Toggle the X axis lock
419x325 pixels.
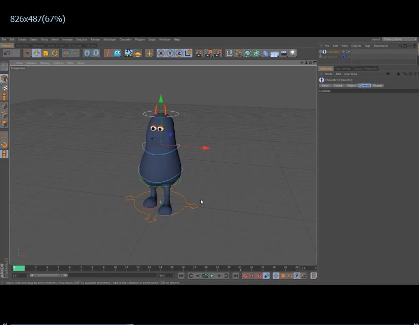161,53
